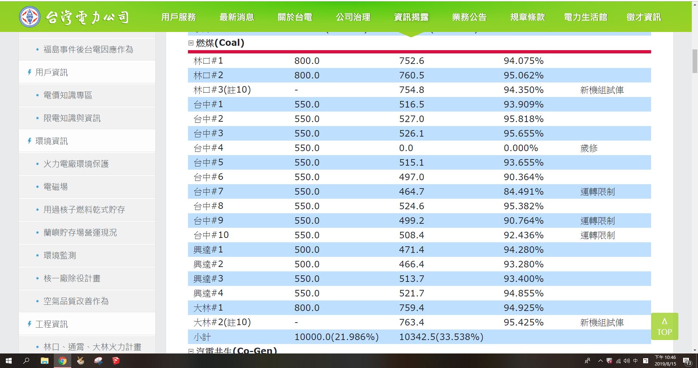Click the 10000.0(21.986%) capacity total
This screenshot has width=698, height=368.
click(337, 337)
